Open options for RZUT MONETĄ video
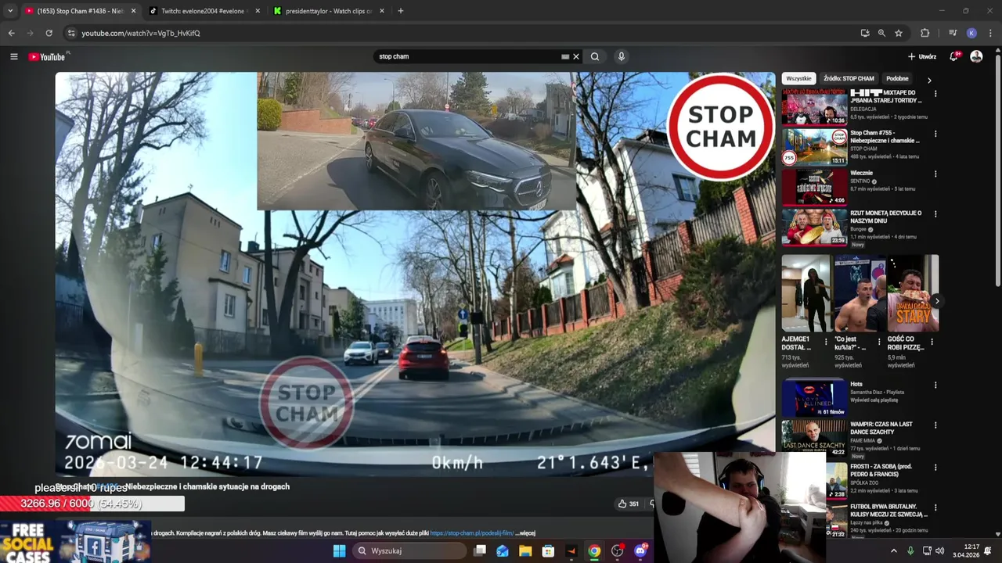Image resolution: width=1002 pixels, height=563 pixels. point(935,213)
